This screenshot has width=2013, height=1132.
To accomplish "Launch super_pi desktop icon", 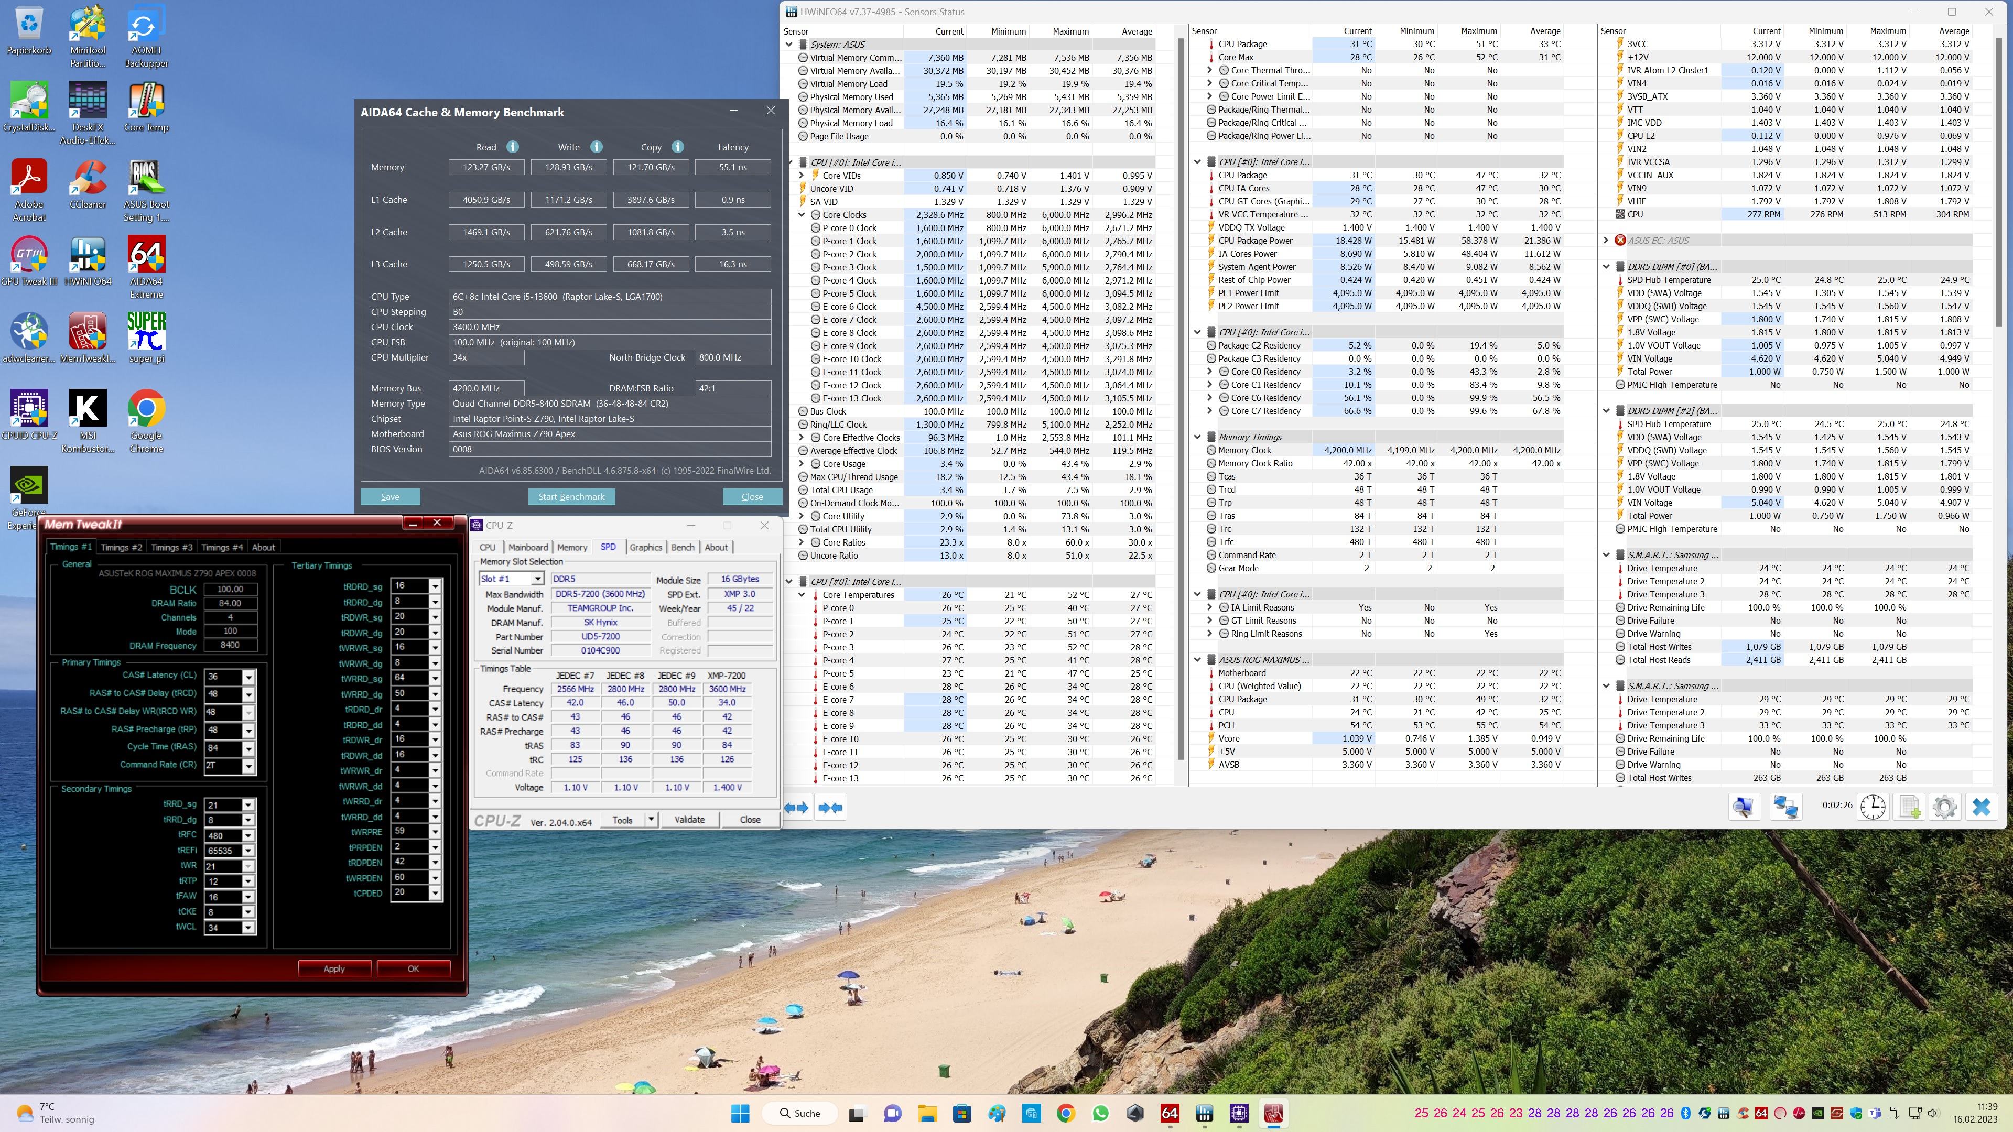I will click(x=146, y=338).
